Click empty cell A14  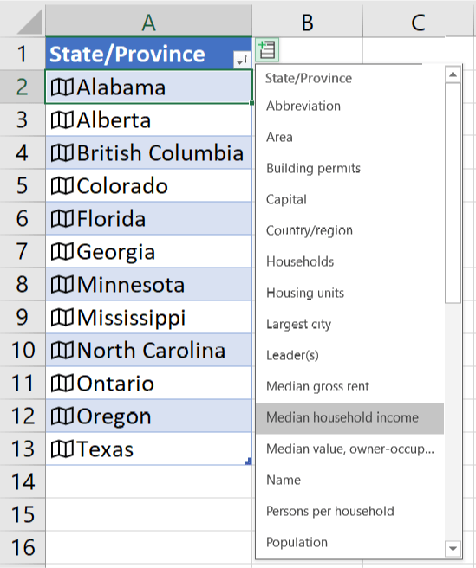tap(149, 482)
